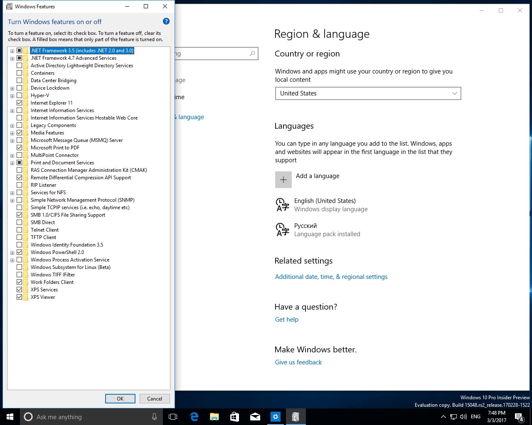Show hidden tray icons chevron
532x425 pixels.
(443, 417)
